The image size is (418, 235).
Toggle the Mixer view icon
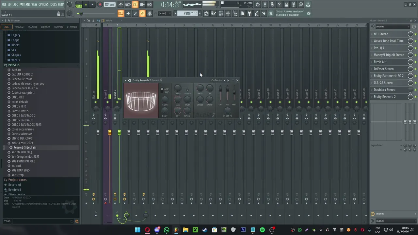pos(228,13)
